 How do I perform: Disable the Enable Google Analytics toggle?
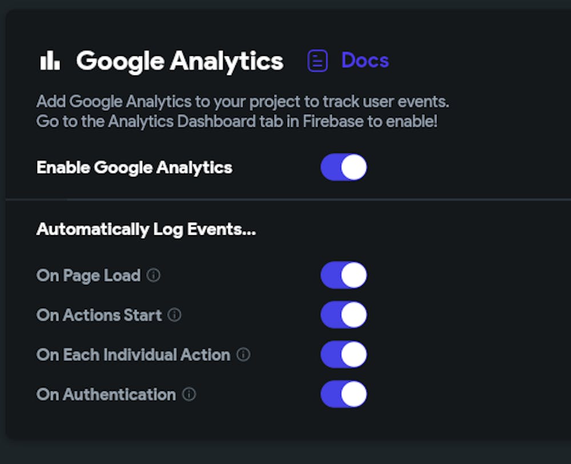tap(343, 167)
